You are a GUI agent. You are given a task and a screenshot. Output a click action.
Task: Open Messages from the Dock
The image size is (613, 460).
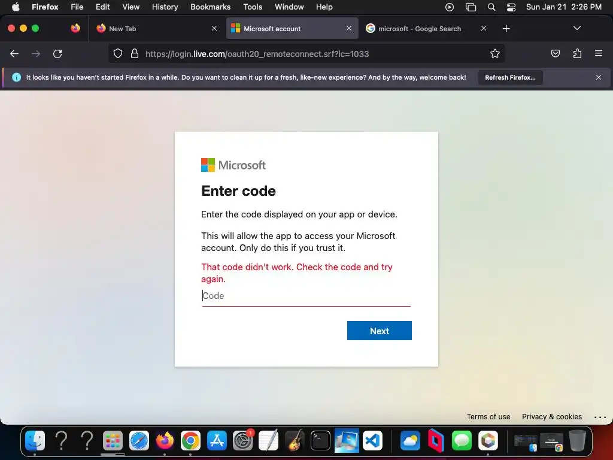click(462, 440)
